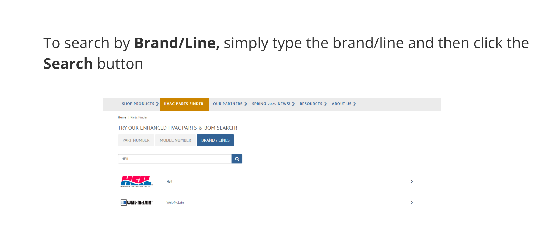Click the magnifying glass search button
The height and width of the screenshot is (251, 544).
[237, 159]
